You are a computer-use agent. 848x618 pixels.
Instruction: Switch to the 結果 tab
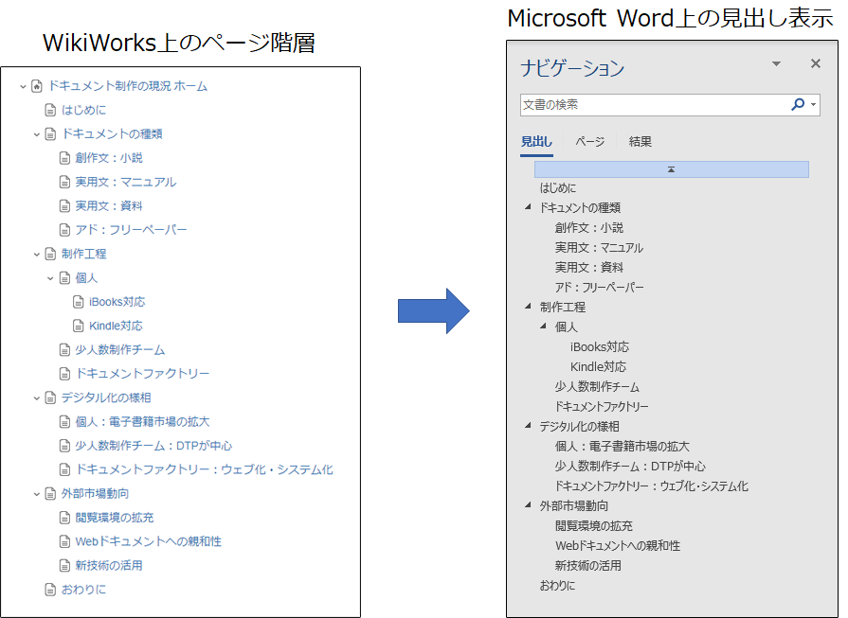[x=641, y=142]
